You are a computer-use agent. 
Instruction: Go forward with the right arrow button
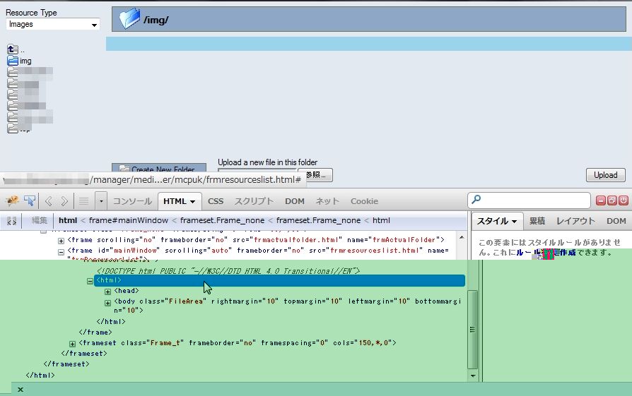(x=65, y=201)
